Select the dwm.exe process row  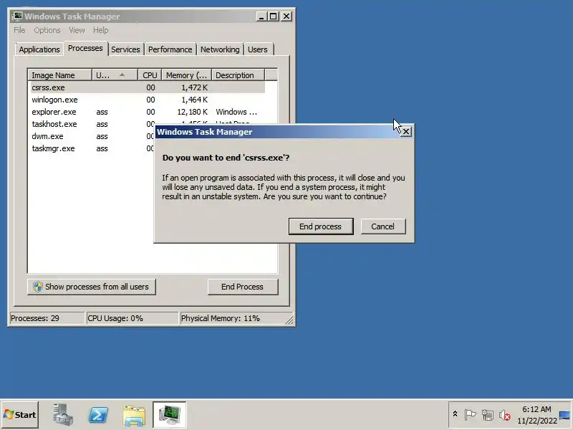pyautogui.click(x=92, y=136)
